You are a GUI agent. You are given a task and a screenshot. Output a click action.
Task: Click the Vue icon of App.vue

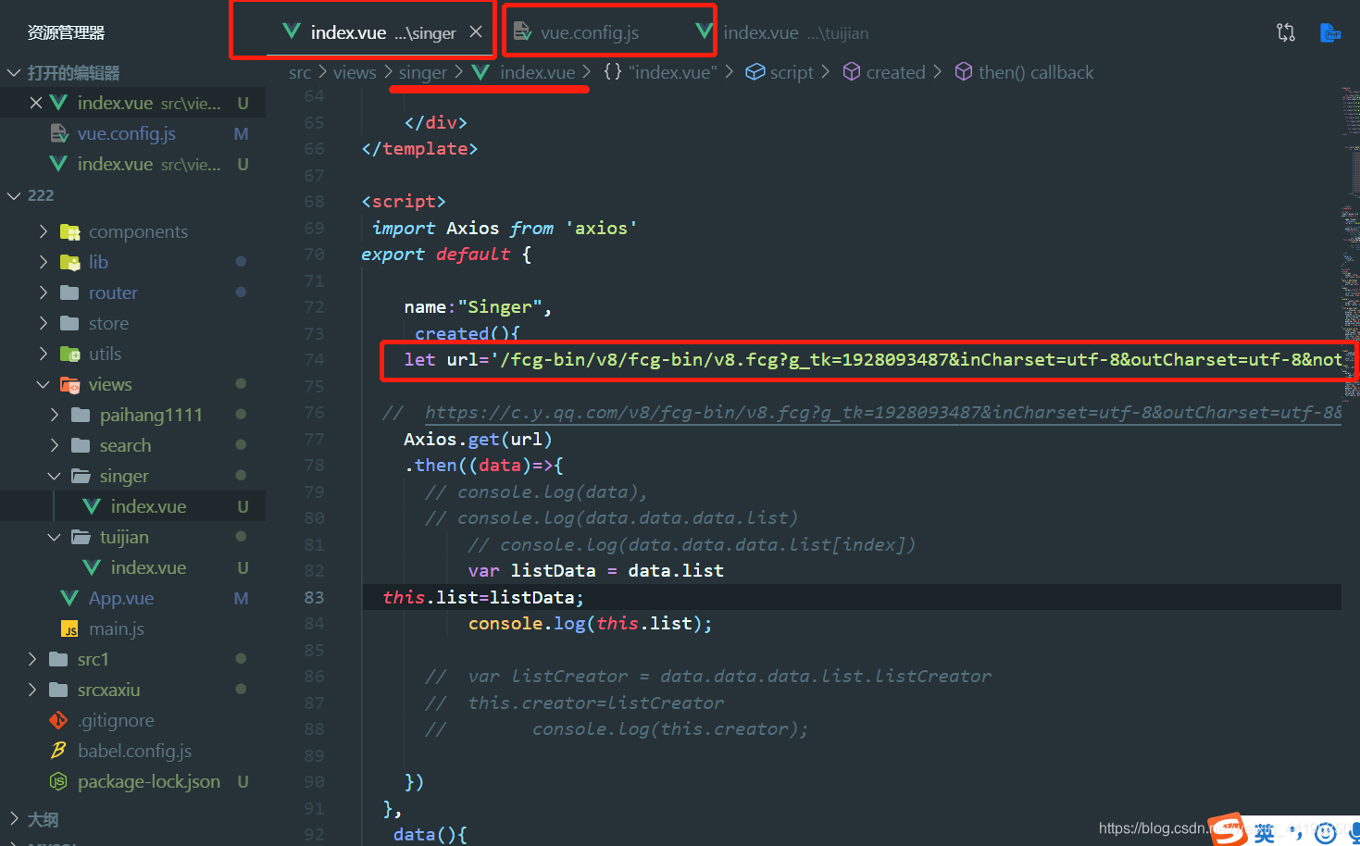69,598
